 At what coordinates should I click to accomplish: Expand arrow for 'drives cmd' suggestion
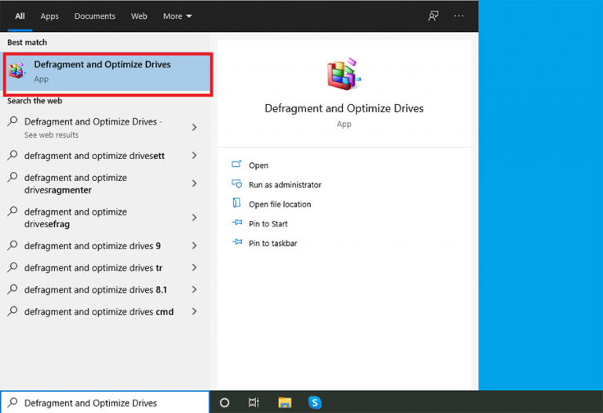tap(194, 312)
